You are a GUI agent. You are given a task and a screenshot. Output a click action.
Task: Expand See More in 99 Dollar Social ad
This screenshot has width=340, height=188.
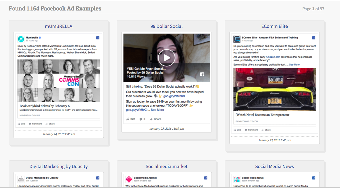pyautogui.click(x=157, y=110)
